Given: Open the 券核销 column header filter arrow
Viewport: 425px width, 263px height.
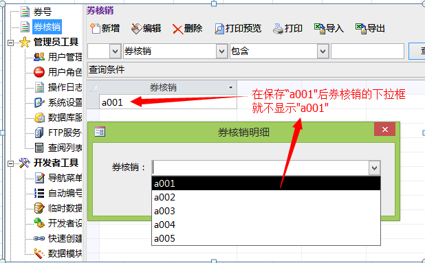Looking at the screenshot, I should pos(230,87).
